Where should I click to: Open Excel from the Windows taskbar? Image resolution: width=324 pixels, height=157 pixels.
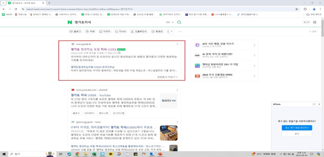(94, 154)
